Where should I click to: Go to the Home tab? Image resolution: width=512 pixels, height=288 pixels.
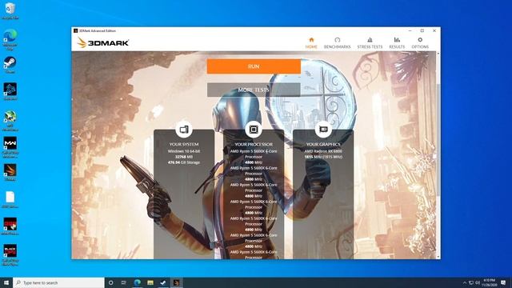pos(311,42)
